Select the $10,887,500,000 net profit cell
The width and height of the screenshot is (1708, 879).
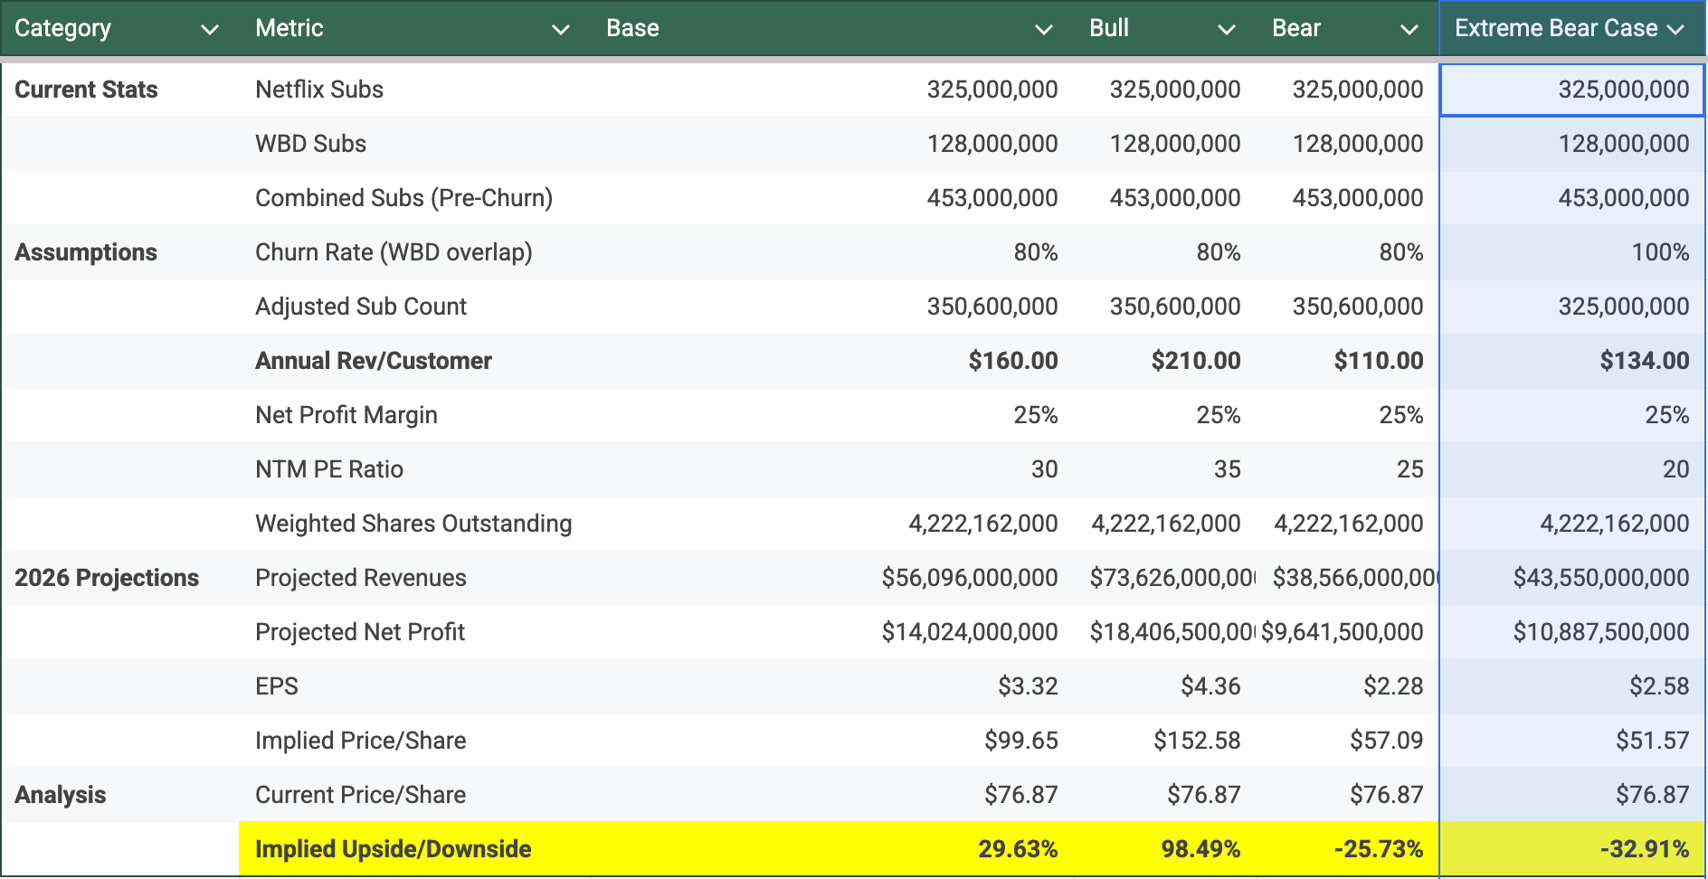click(1572, 632)
